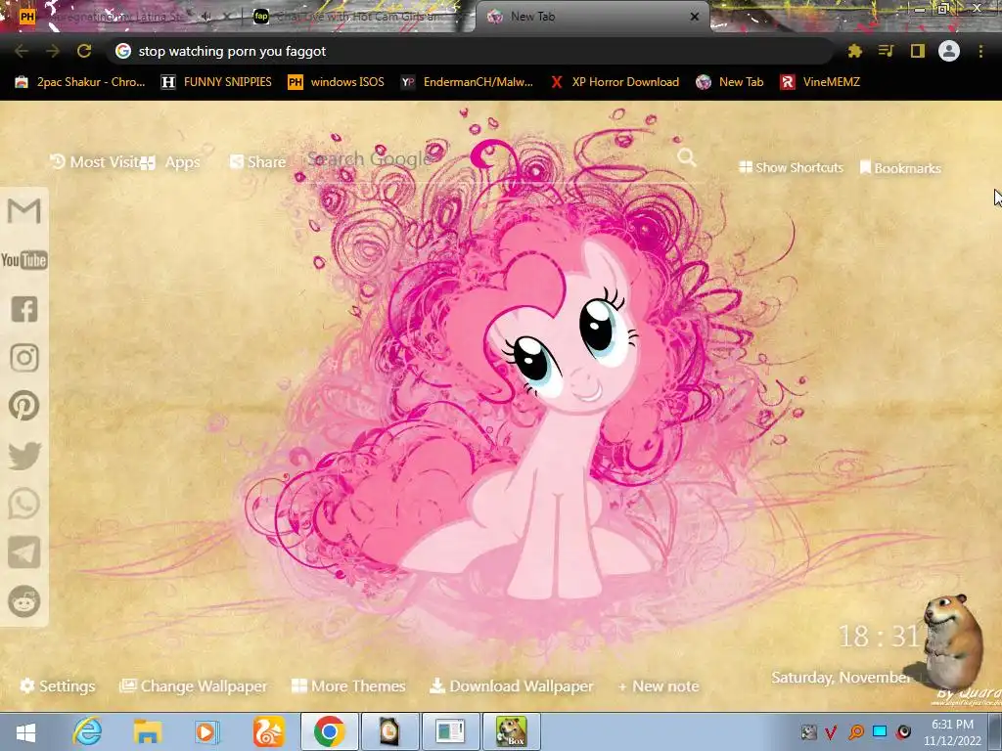This screenshot has width=1002, height=751.
Task: Toggle Show Shortcuts
Action: point(791,167)
